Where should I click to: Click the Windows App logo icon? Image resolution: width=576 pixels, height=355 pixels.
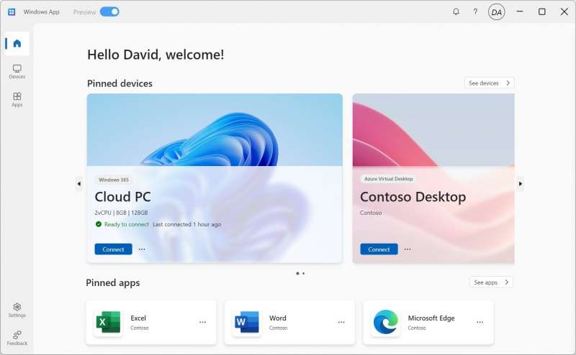click(x=12, y=11)
